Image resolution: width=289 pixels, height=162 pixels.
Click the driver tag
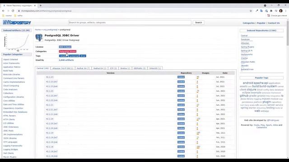83,56
